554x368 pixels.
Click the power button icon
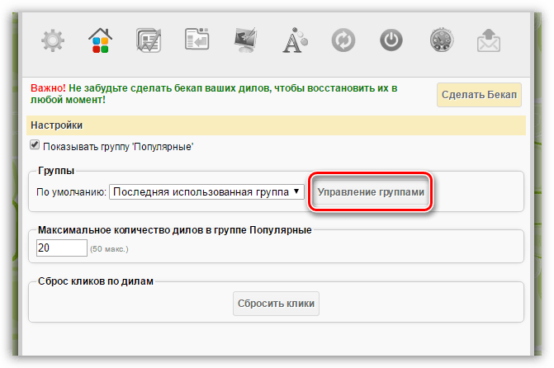pyautogui.click(x=391, y=40)
